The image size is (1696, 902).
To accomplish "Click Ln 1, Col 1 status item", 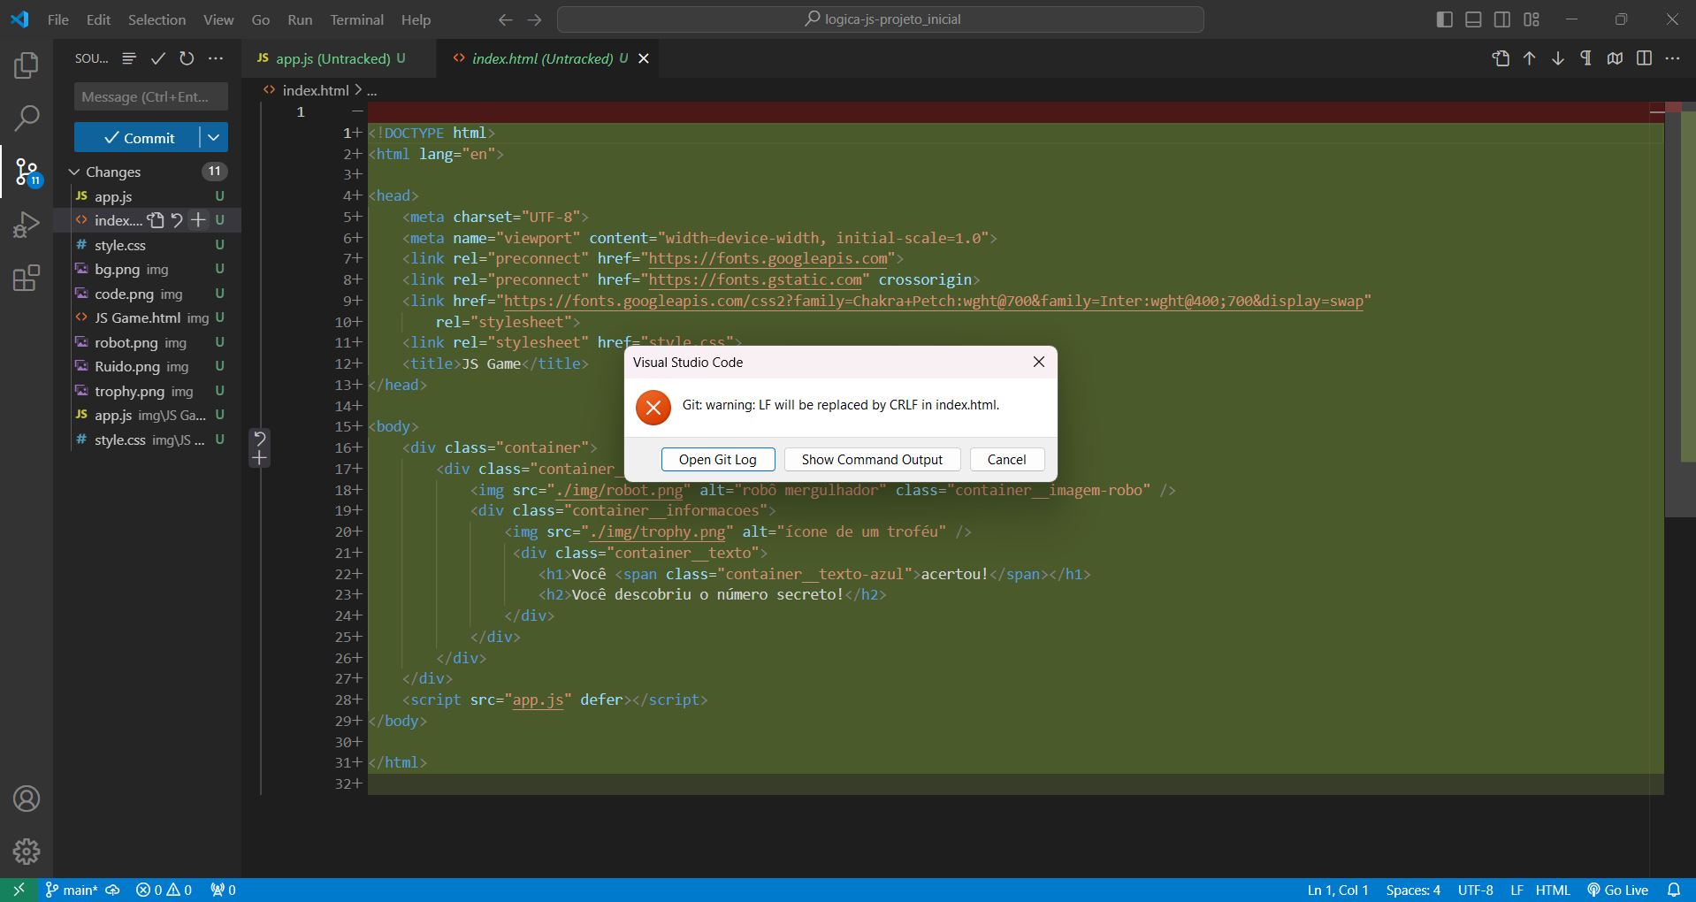I will (1338, 890).
